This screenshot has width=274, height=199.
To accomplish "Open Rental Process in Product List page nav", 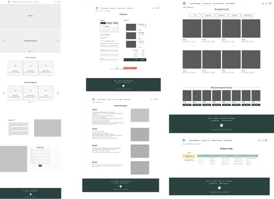I will [218, 3].
